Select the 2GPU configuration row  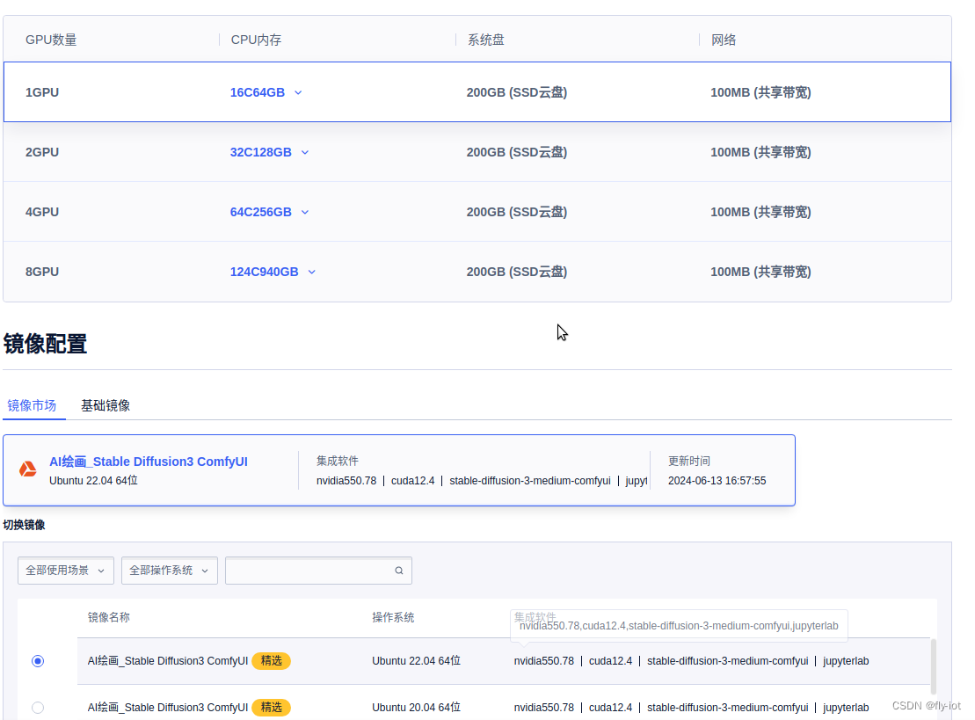477,152
